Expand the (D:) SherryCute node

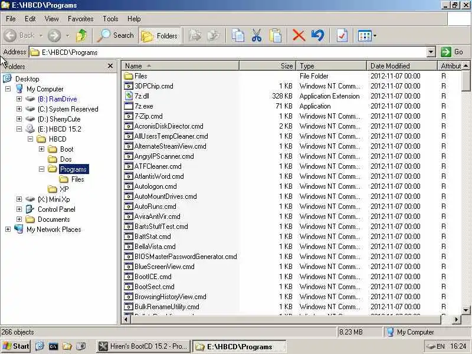click(x=19, y=119)
